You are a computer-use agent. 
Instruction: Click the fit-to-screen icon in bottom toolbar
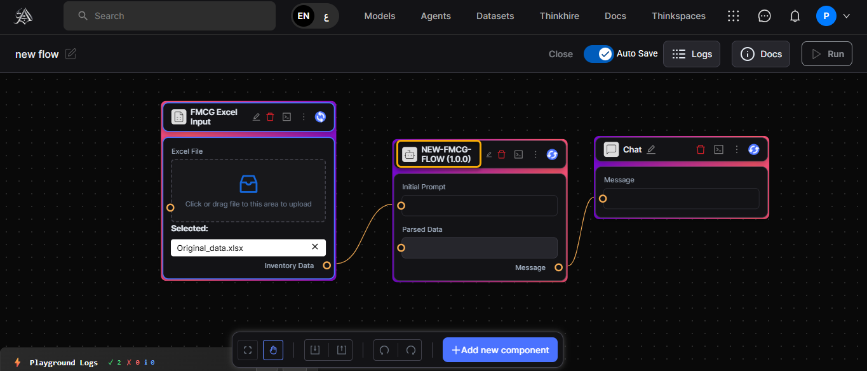[248, 350]
